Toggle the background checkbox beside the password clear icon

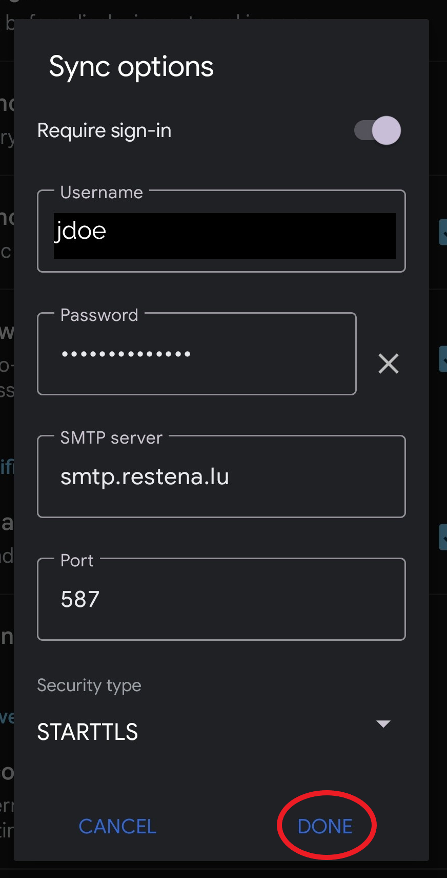coord(443,359)
